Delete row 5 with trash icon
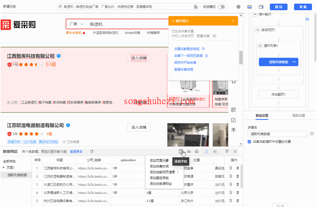This screenshot has width=318, height=207. (x=237, y=200)
